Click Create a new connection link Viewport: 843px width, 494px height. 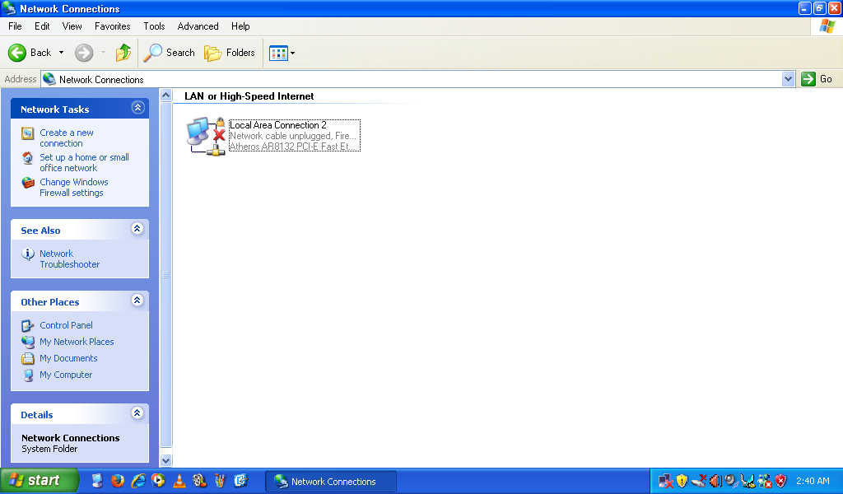(67, 138)
